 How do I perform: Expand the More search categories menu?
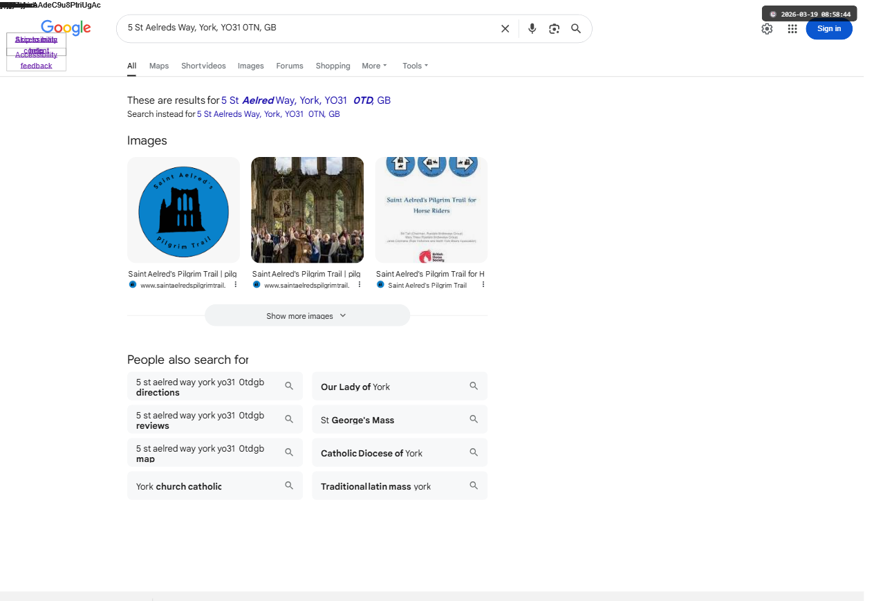tap(374, 66)
